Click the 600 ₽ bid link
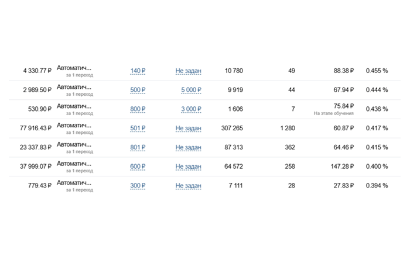 click(x=137, y=167)
